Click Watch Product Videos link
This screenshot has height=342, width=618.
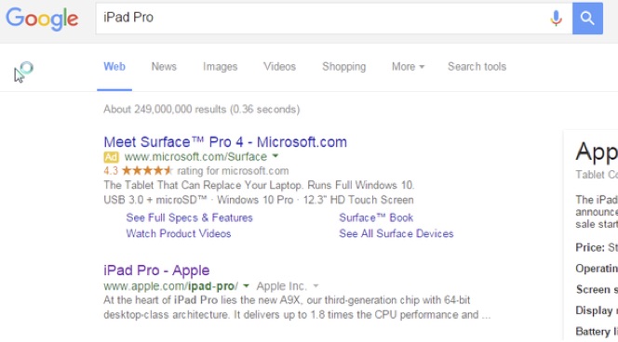point(179,233)
